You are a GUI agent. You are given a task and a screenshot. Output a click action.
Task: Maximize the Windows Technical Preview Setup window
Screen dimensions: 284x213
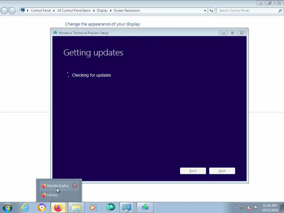click(x=232, y=33)
